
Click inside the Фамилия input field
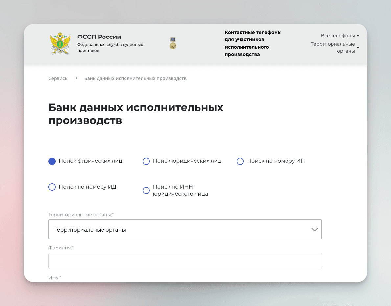(185, 261)
